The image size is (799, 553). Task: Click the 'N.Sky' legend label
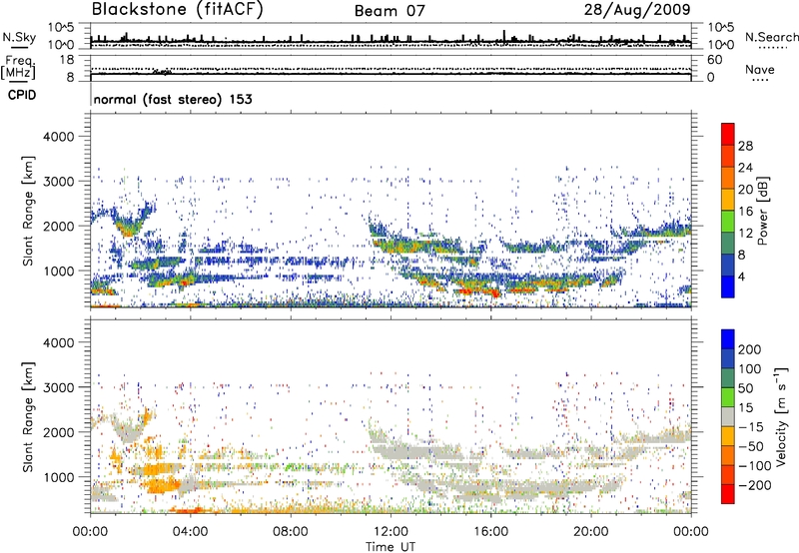point(19,37)
